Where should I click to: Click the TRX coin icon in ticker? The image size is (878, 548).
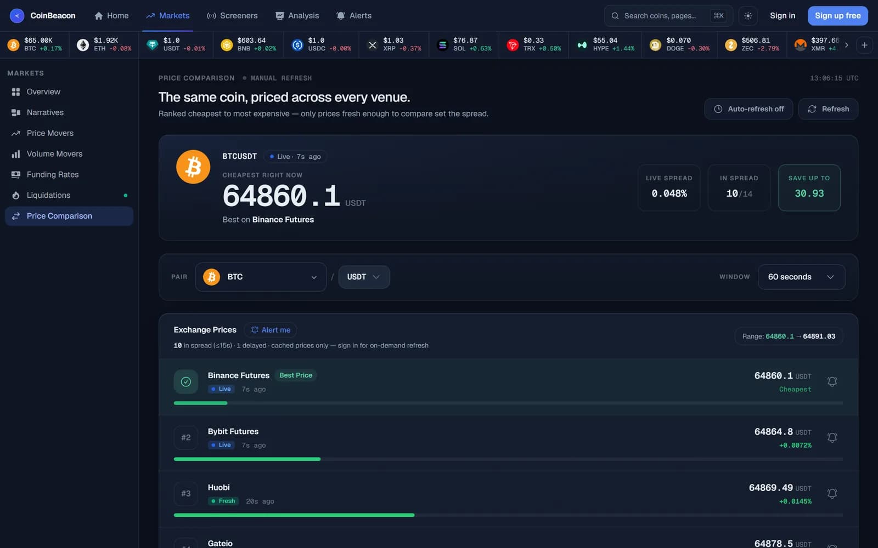tap(513, 45)
